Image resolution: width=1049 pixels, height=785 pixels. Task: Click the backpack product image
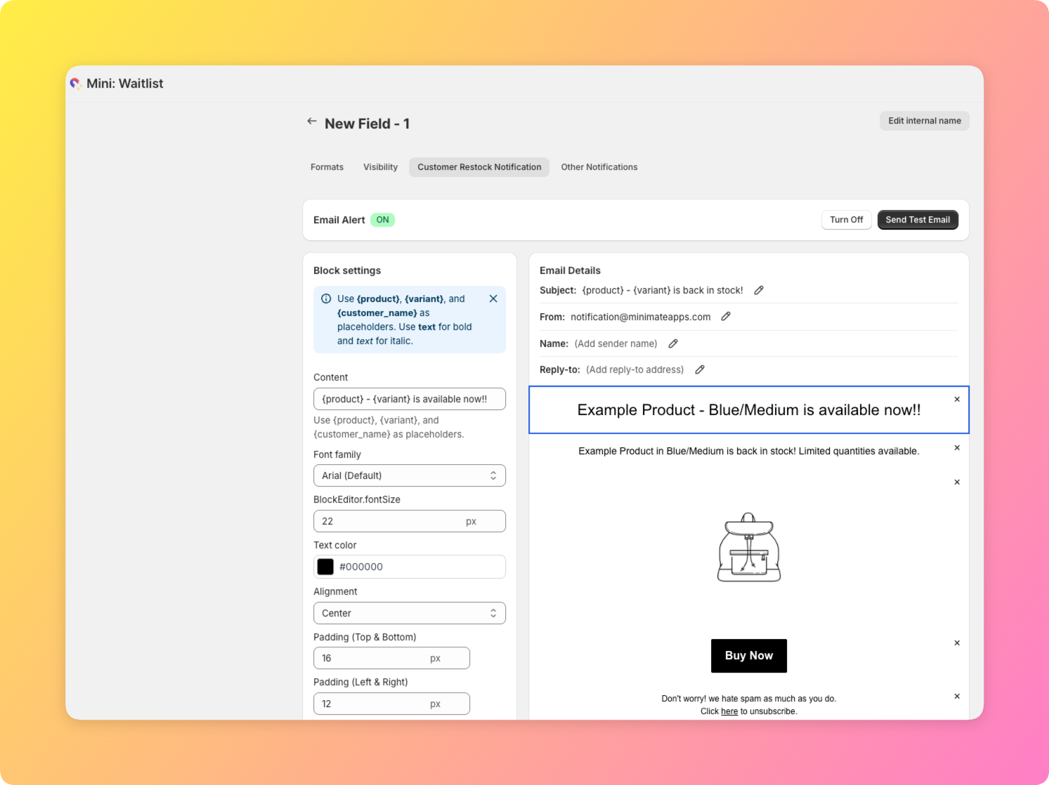(749, 547)
